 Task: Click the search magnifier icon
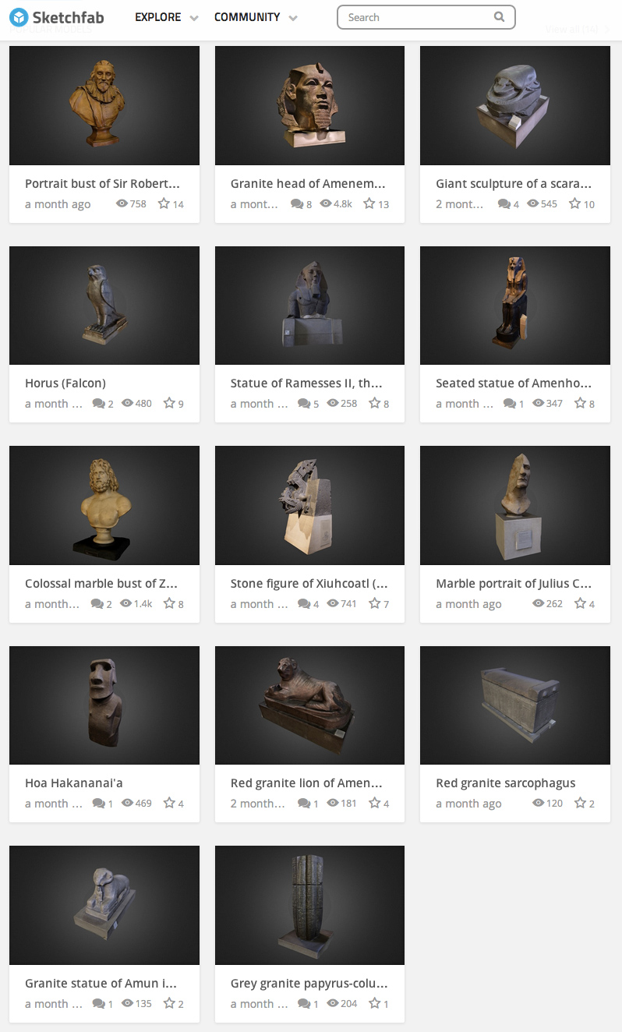pos(499,17)
